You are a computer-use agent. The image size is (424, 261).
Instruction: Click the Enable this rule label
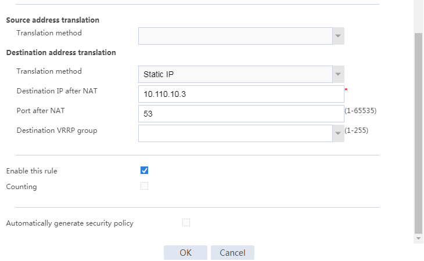click(x=31, y=171)
